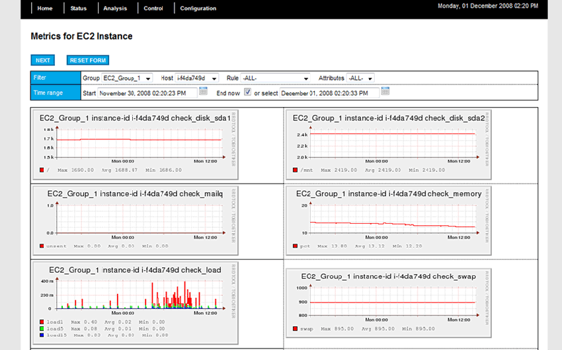Click the check_swap graph
The height and width of the screenshot is (350, 562).
pos(389,302)
